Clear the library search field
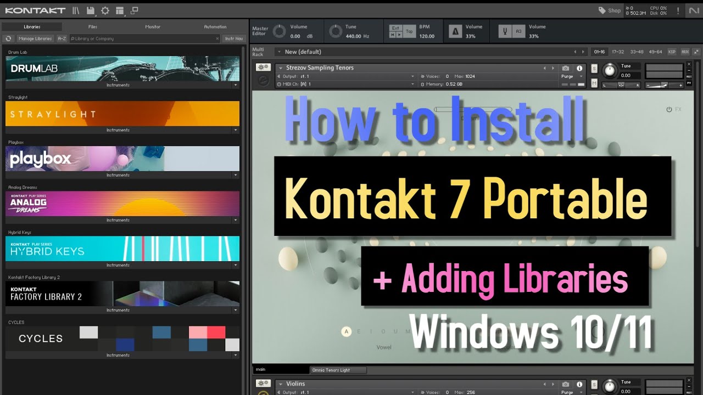 (x=217, y=38)
